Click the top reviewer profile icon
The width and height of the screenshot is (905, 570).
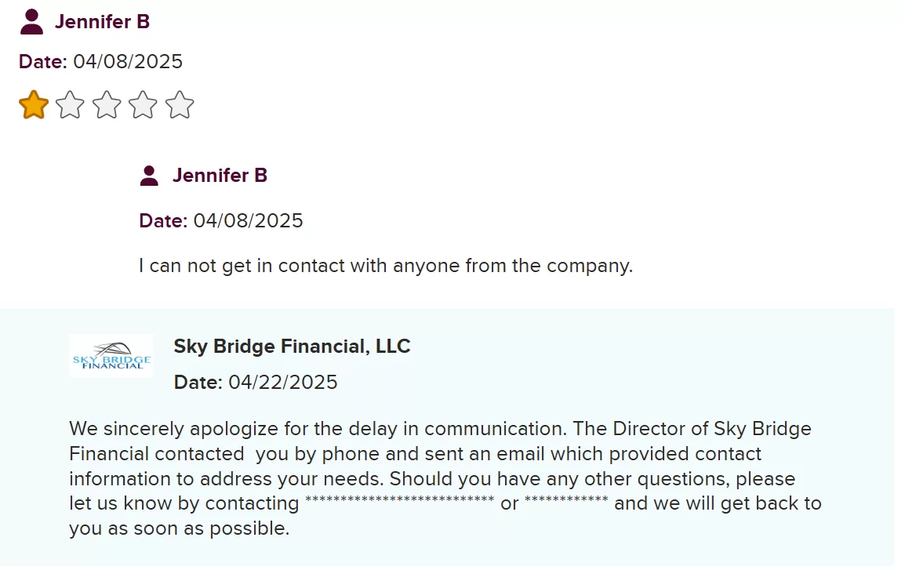[31, 22]
